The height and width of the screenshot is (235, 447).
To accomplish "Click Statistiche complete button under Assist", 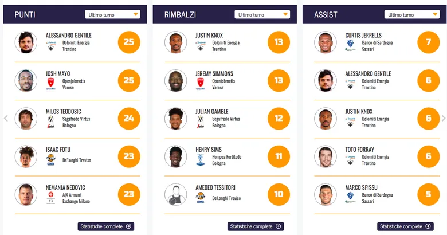I will pyautogui.click(x=405, y=226).
